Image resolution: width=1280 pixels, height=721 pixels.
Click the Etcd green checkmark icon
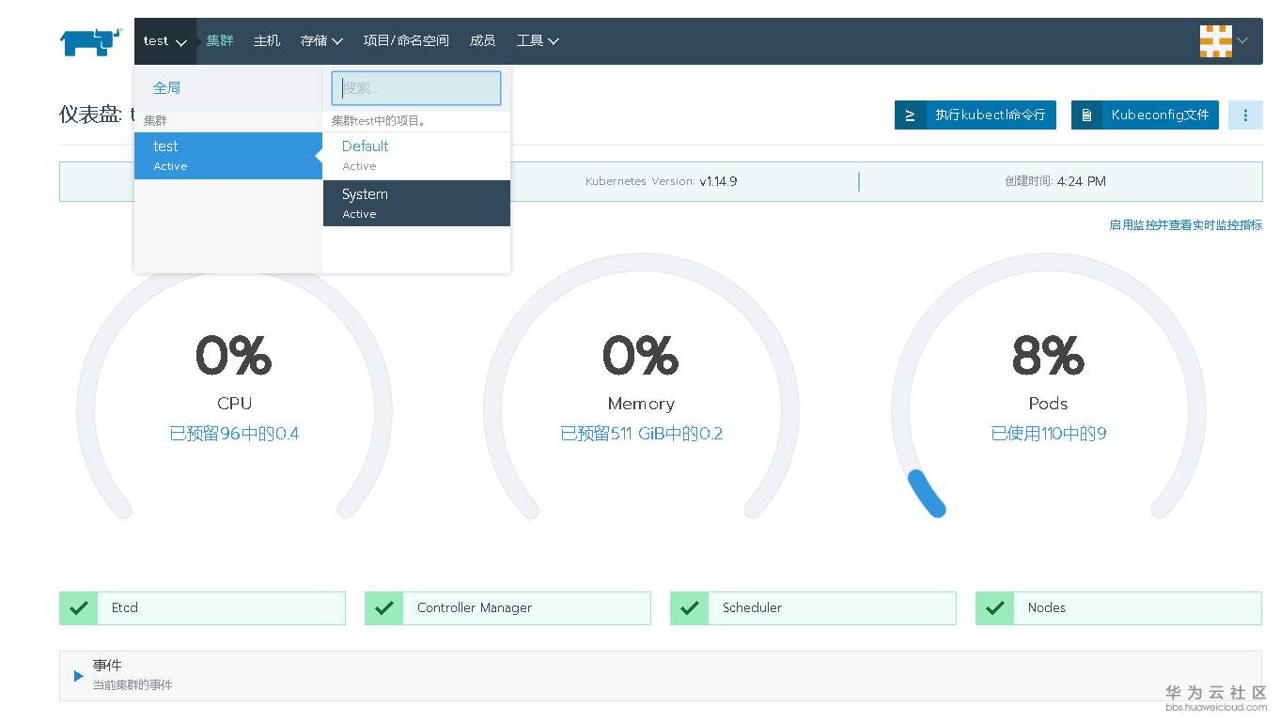(x=78, y=608)
